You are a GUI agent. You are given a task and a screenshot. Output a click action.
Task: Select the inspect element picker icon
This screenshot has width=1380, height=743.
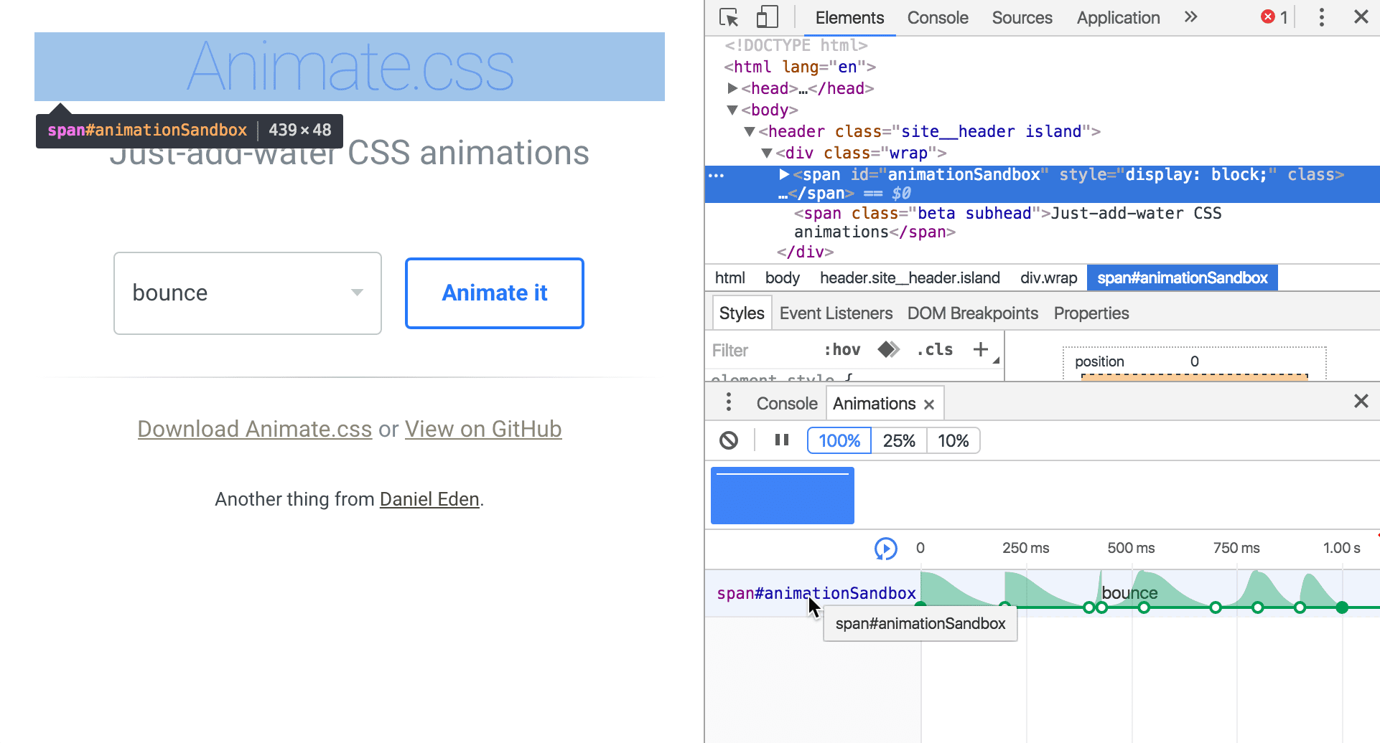tap(728, 16)
